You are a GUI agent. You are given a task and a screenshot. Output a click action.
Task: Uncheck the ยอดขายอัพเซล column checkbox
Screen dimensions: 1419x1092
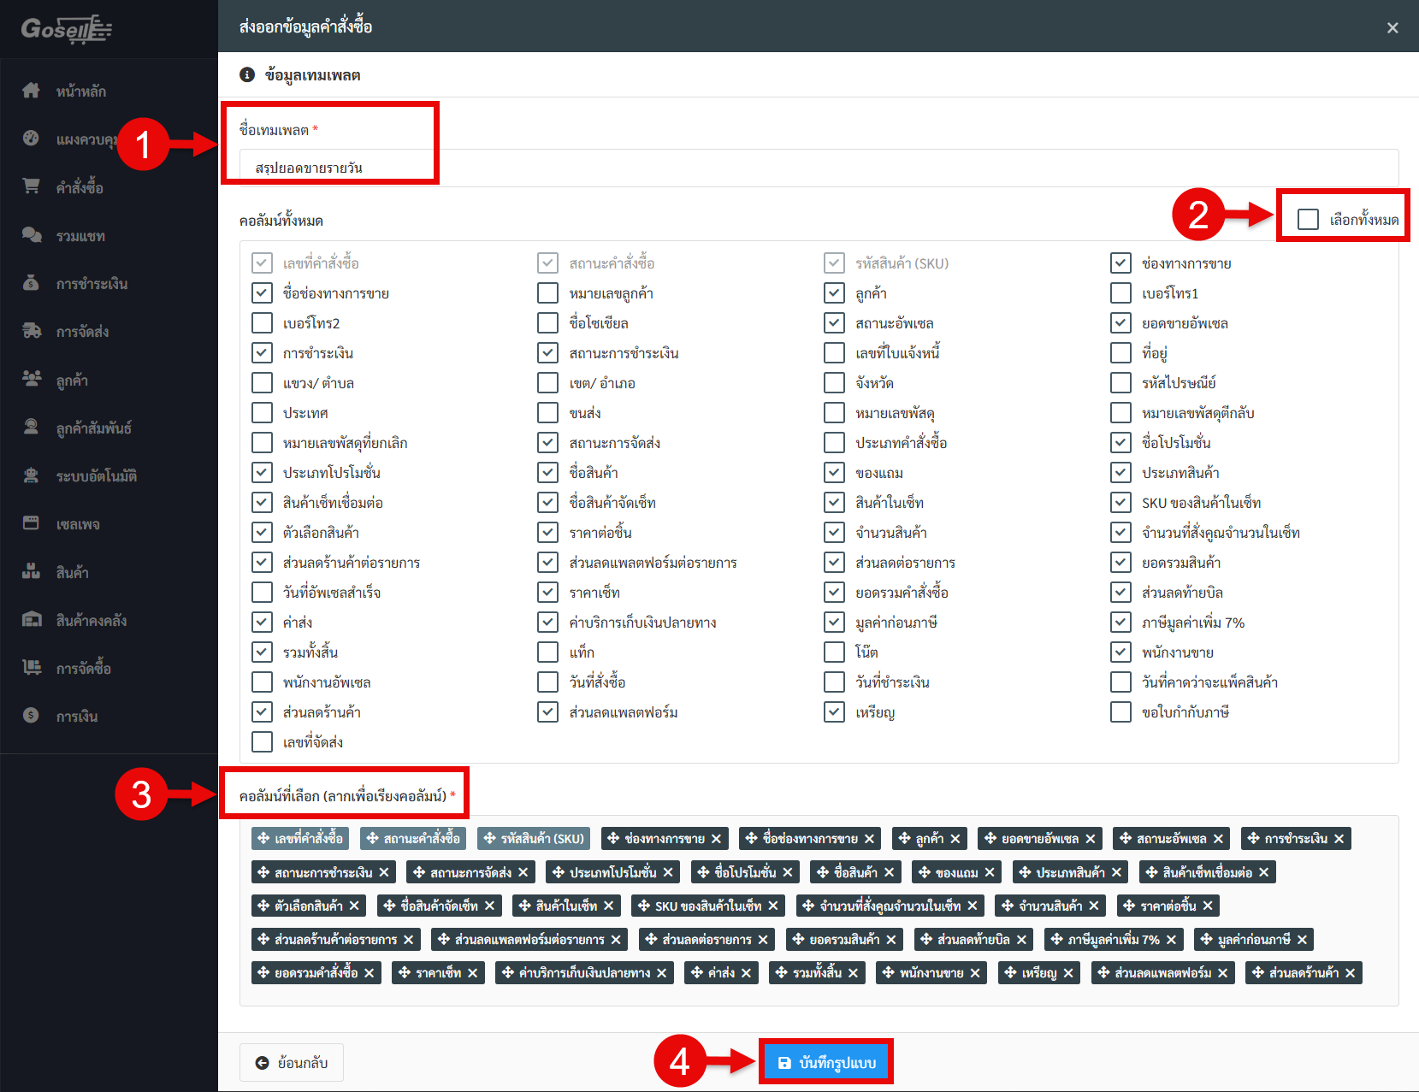(x=1120, y=323)
